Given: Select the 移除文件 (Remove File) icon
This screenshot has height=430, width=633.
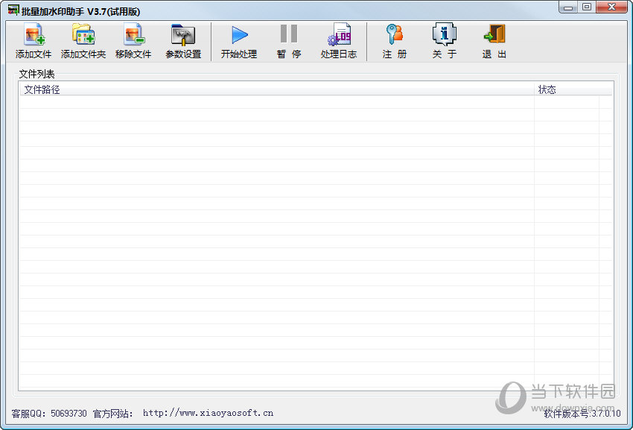Looking at the screenshot, I should coord(133,41).
